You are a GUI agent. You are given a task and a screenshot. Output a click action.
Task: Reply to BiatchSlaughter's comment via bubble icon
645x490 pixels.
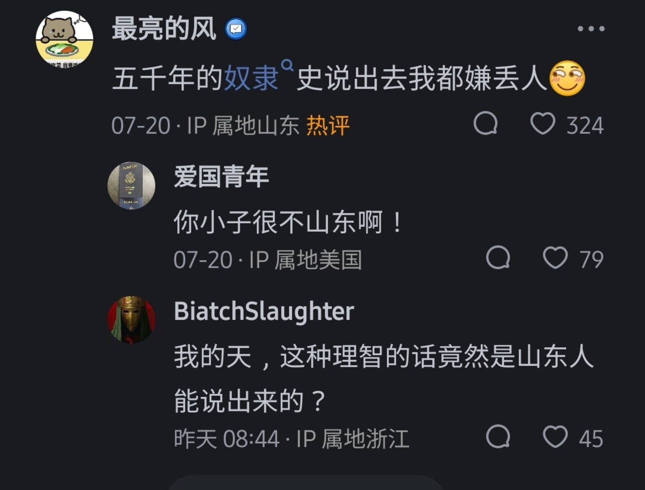pos(498,437)
